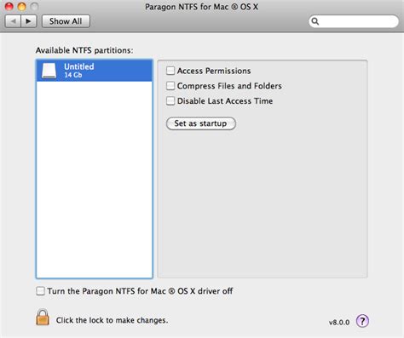Viewport: 404px width, 338px height.
Task: Click the Access Permissions label text
Action: click(214, 71)
